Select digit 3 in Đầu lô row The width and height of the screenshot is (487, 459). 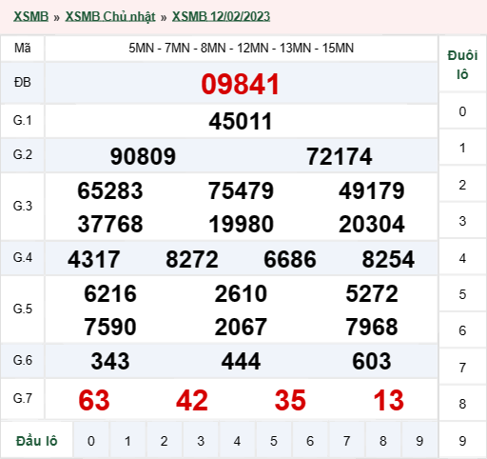201,441
